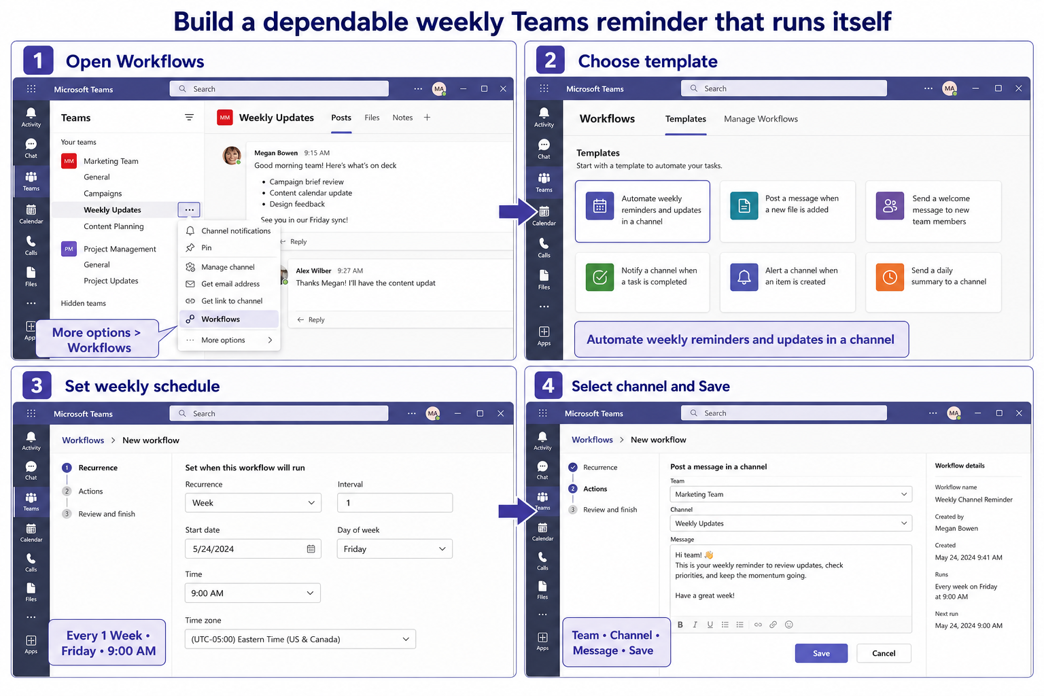Expand the Recurrence dropdown showing Week
1044x696 pixels.
point(253,503)
